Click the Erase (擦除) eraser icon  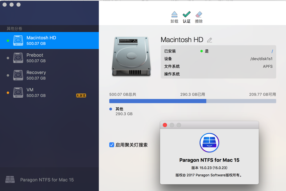[199, 14]
